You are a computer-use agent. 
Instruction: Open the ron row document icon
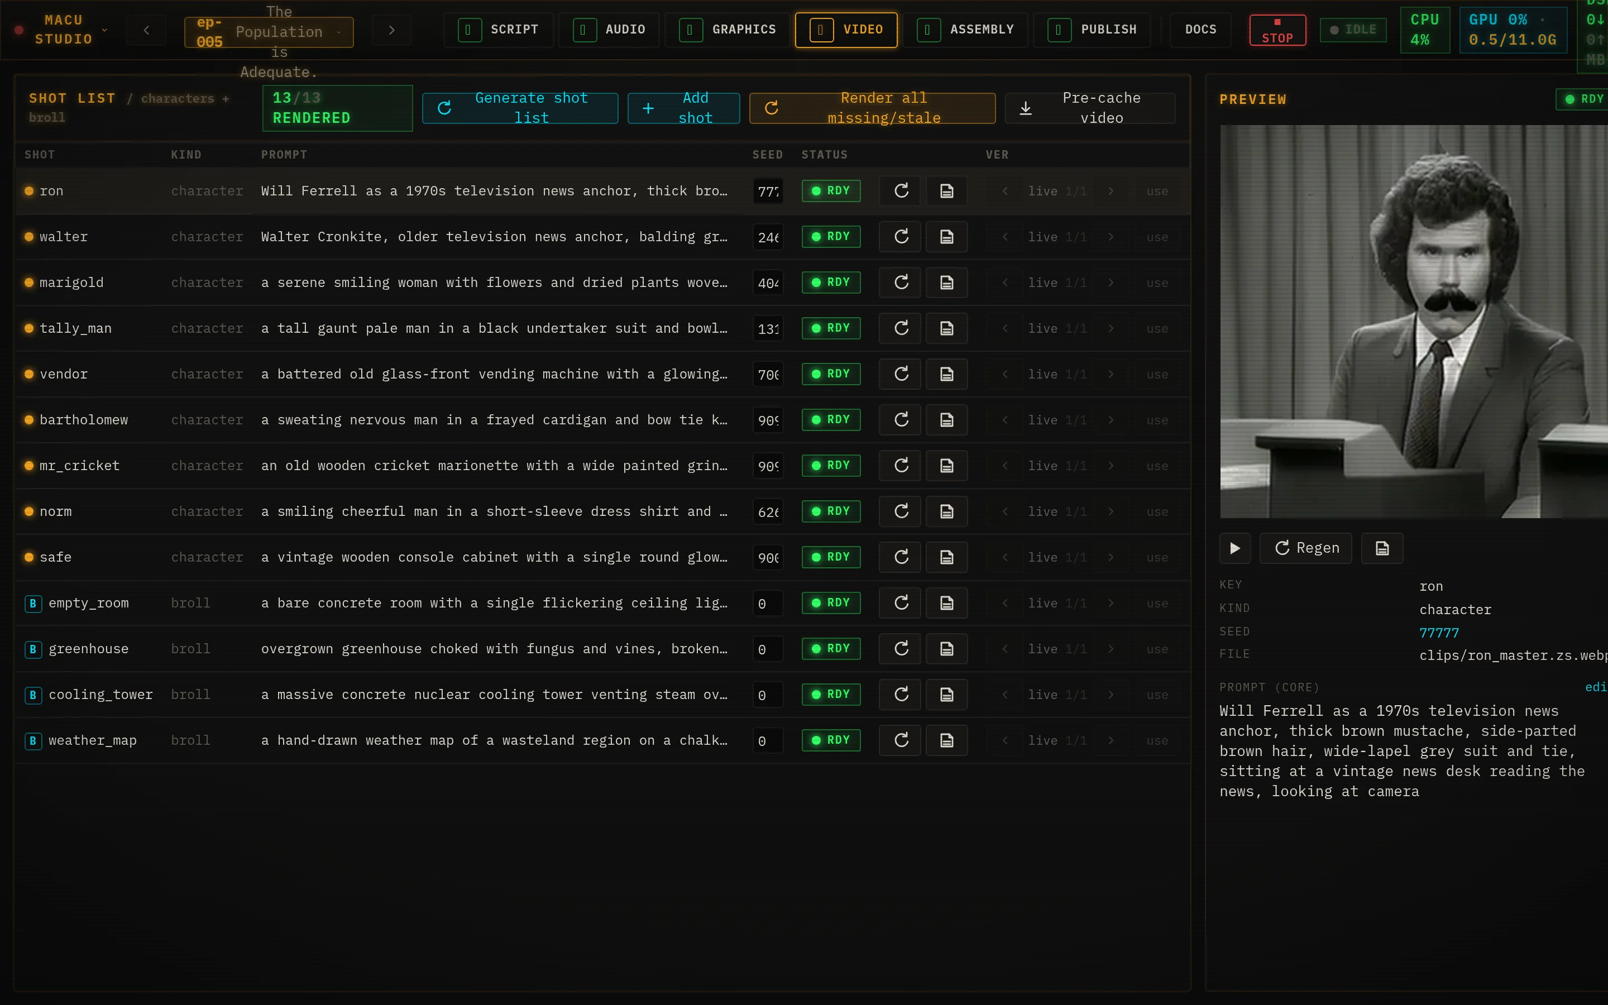pos(946,191)
